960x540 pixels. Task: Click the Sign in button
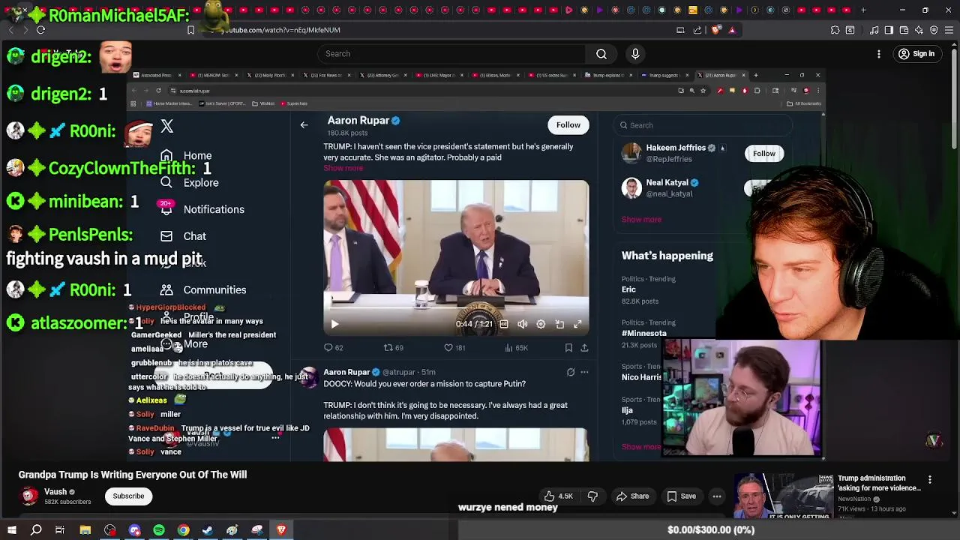(916, 54)
